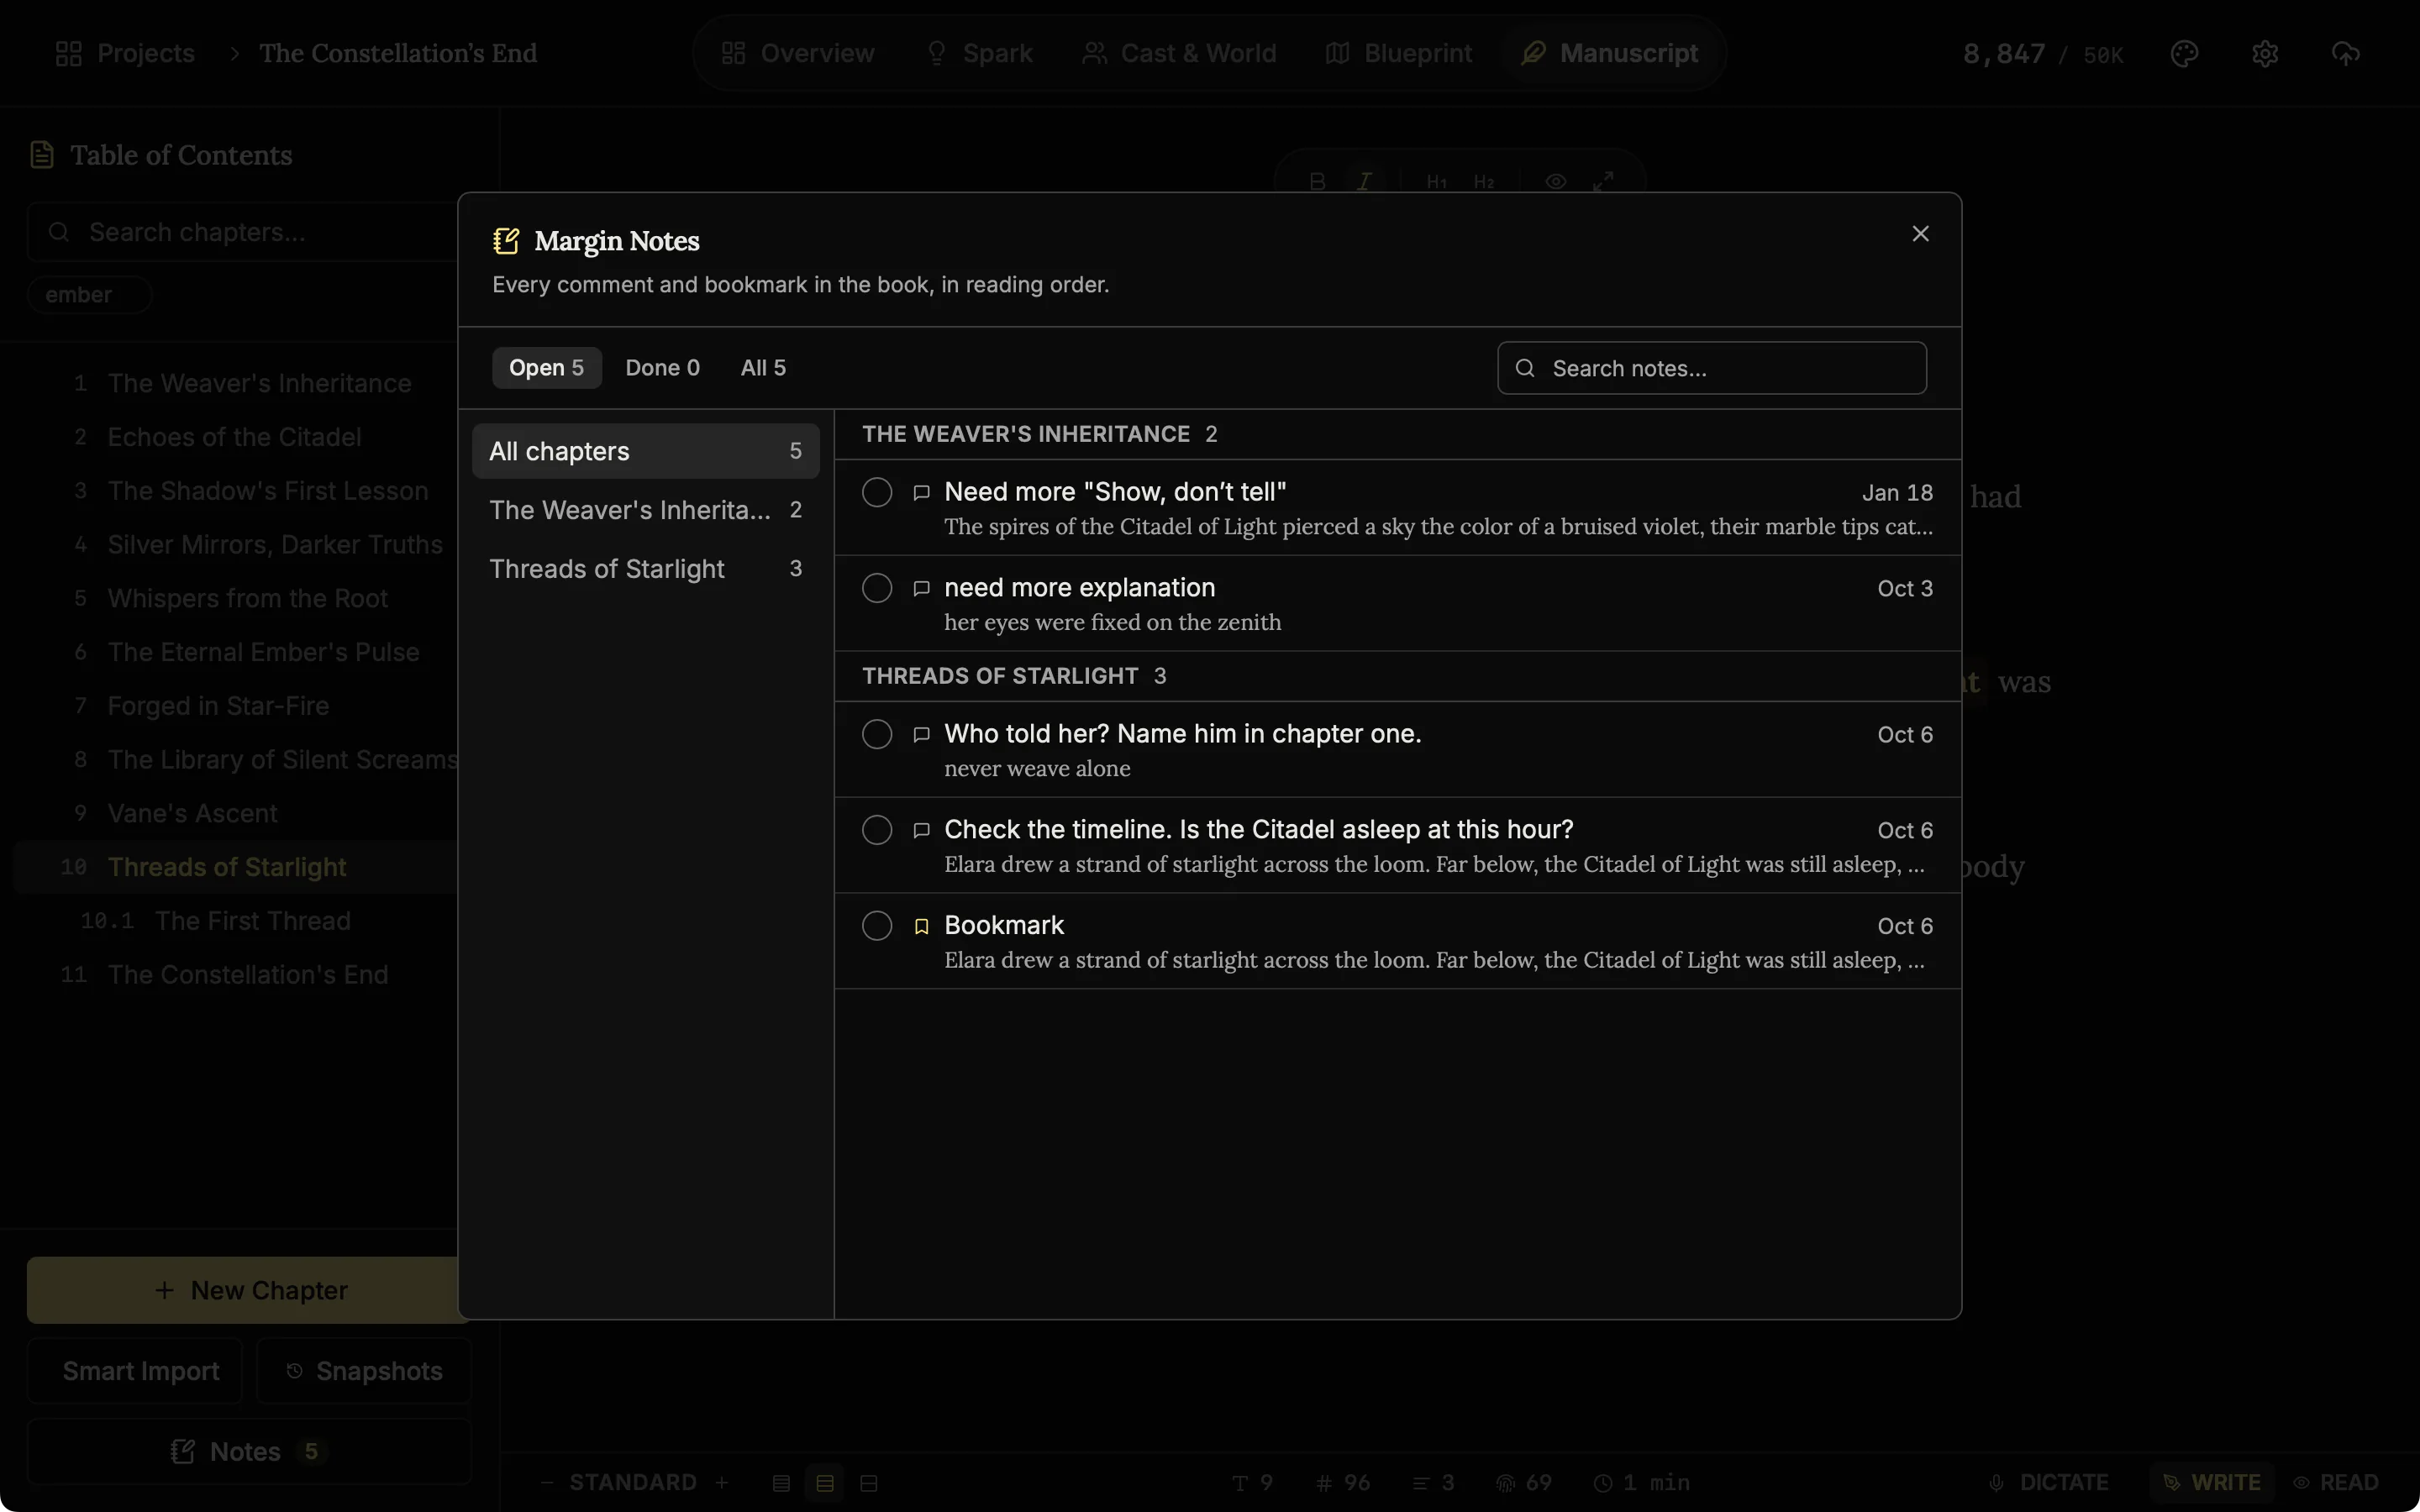This screenshot has height=1512, width=2420.
Task: Filter notes by The Weaver's Inheritance chapter
Action: [645, 510]
